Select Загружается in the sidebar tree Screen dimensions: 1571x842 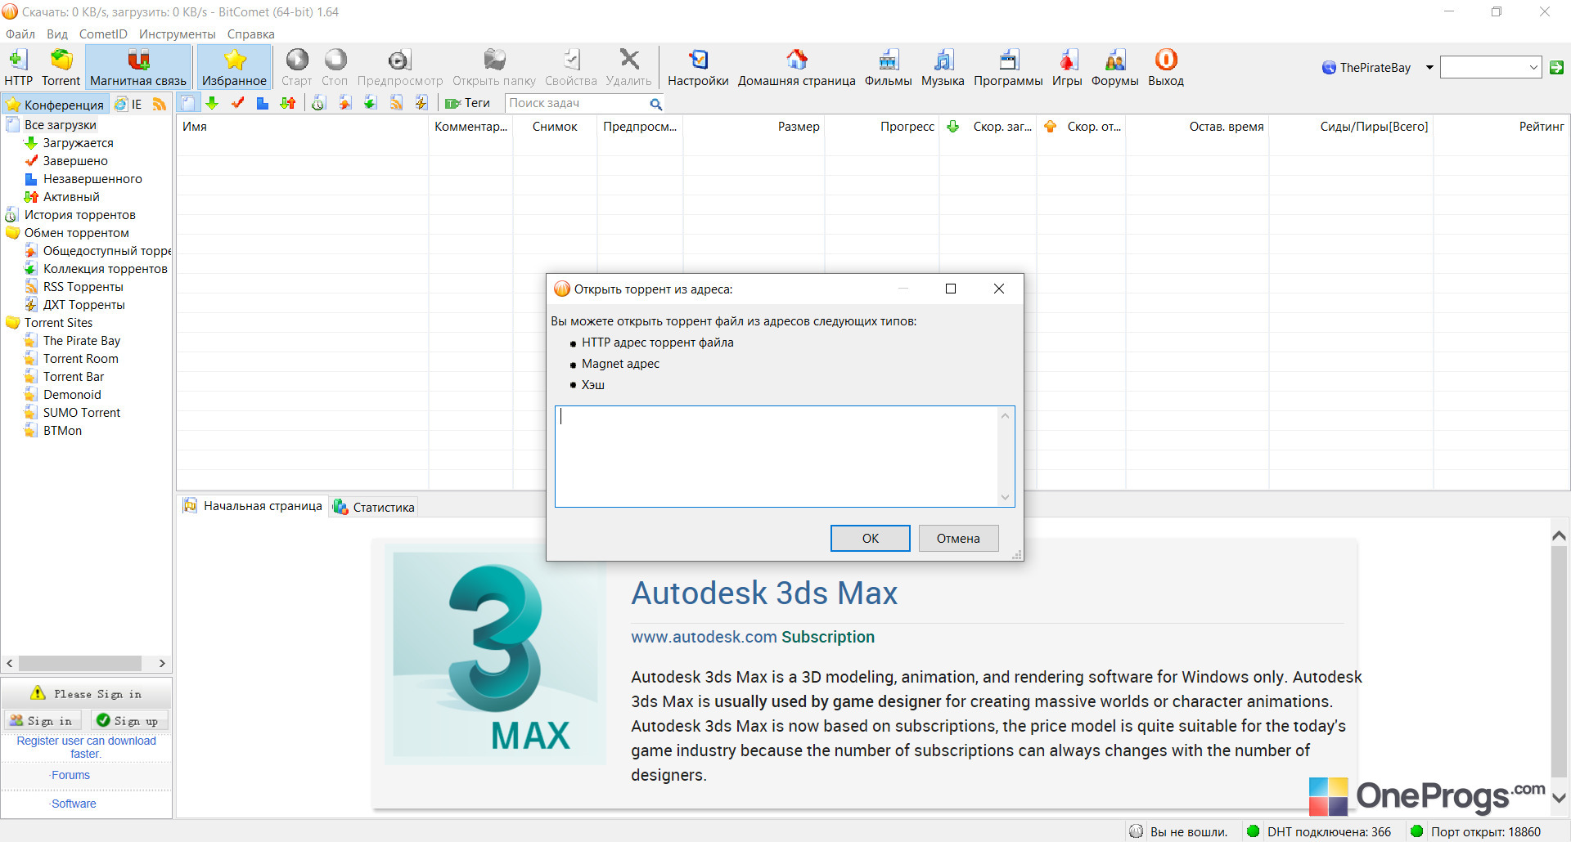click(x=79, y=143)
